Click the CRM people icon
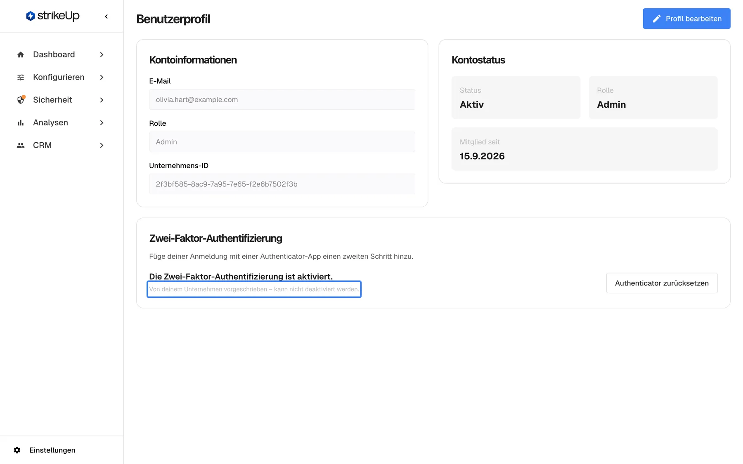Image resolution: width=743 pixels, height=464 pixels. point(21,145)
